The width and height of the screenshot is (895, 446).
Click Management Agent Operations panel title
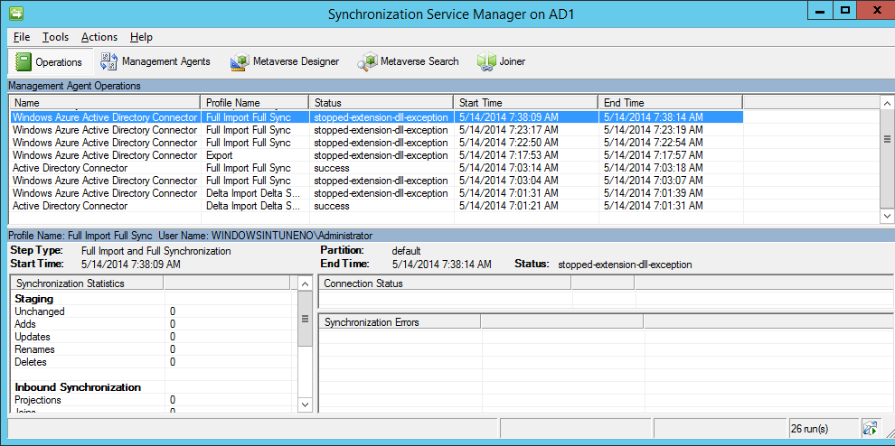click(x=75, y=86)
